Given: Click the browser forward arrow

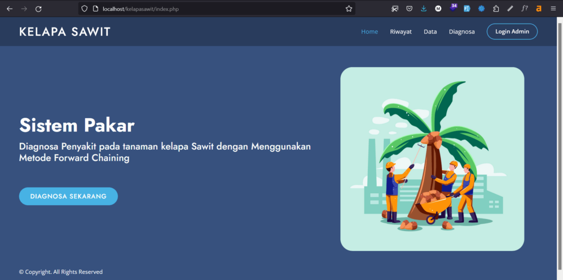Looking at the screenshot, I should [24, 9].
